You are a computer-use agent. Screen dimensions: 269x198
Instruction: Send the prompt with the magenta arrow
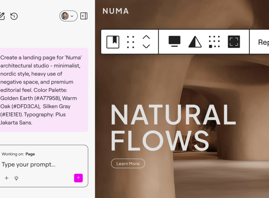point(78,178)
